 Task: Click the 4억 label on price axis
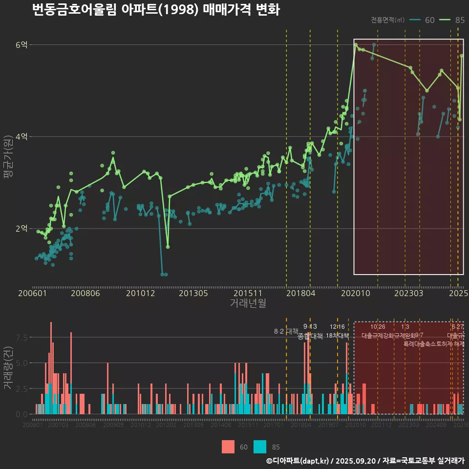(x=21, y=137)
